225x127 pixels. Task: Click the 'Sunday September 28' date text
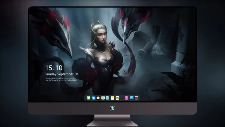click(x=62, y=74)
